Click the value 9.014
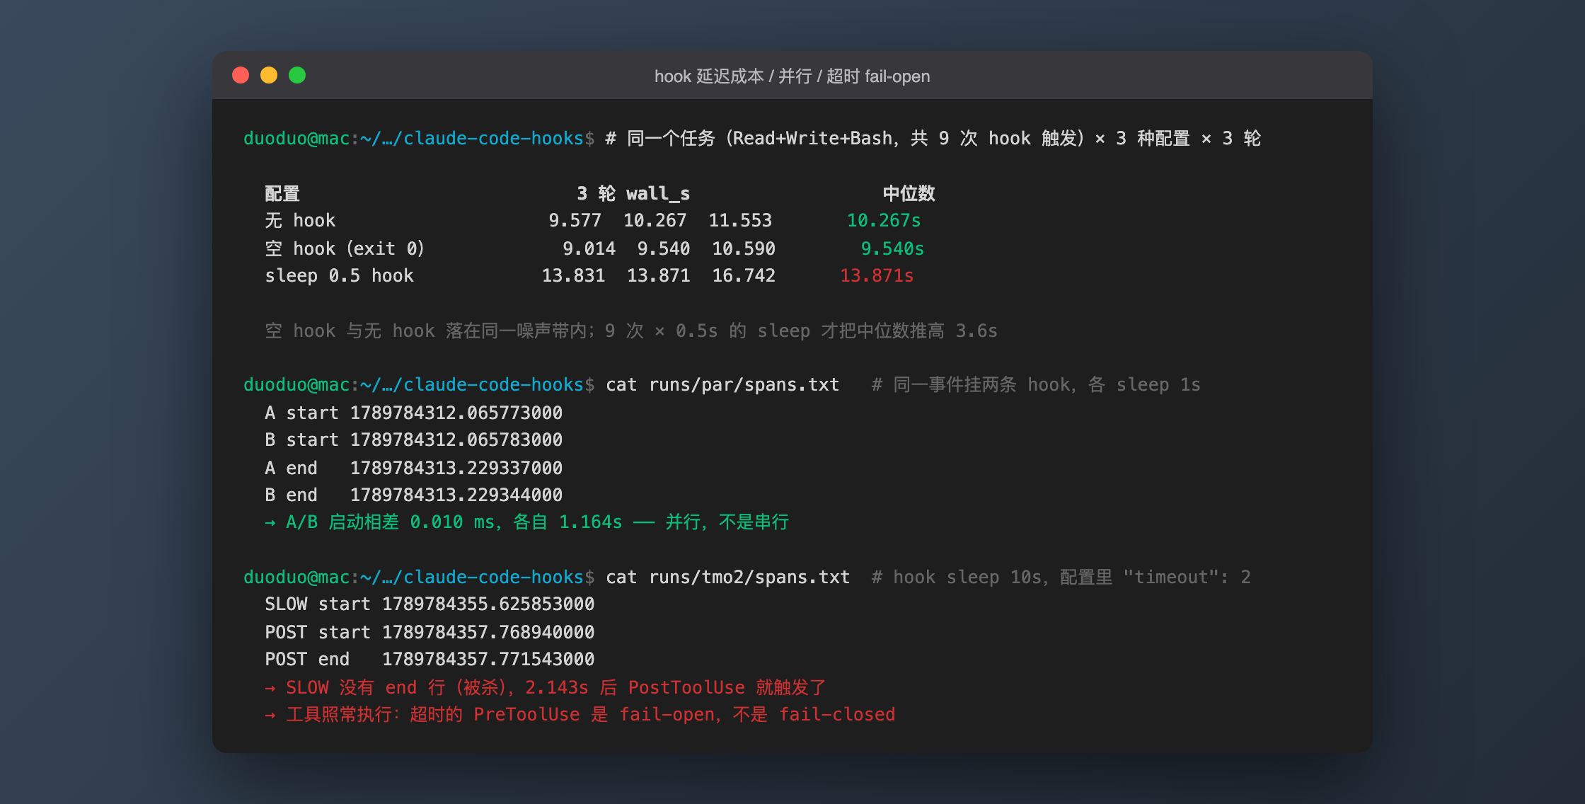This screenshot has width=1585, height=804. coord(589,248)
